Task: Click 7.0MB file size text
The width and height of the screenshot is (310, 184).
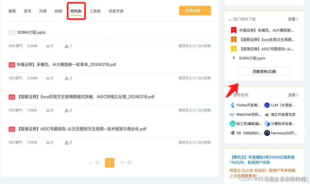Action: tap(32, 143)
